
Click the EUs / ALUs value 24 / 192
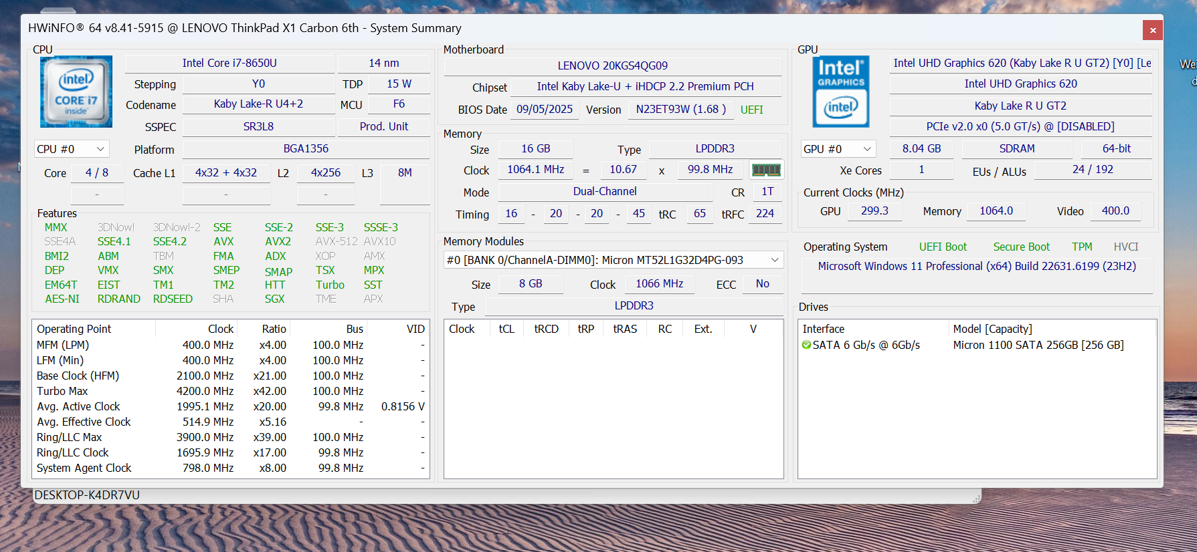[1093, 170]
